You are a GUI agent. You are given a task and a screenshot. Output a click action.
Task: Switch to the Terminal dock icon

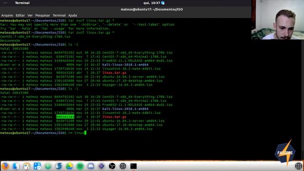[133, 166]
